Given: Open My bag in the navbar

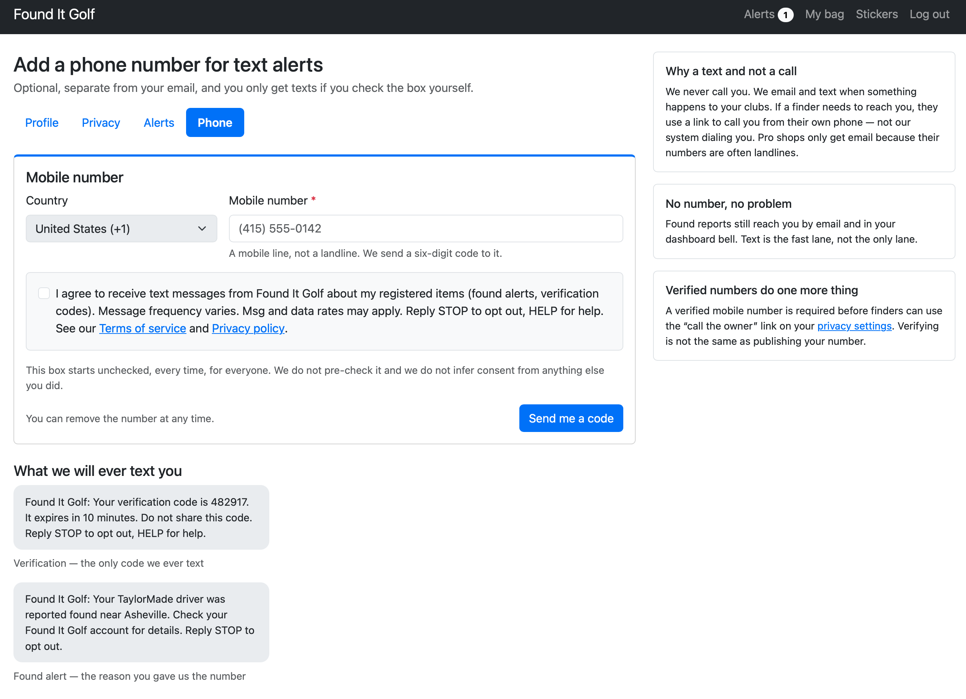Looking at the screenshot, I should tap(824, 15).
